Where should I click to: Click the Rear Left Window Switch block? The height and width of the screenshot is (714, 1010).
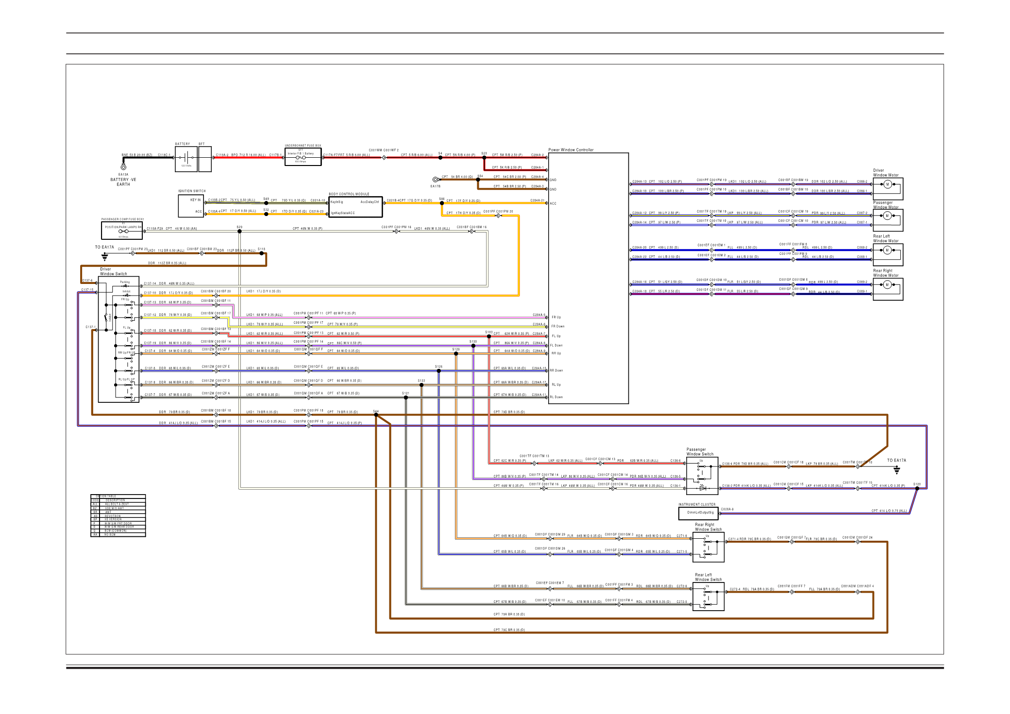pyautogui.click(x=708, y=597)
